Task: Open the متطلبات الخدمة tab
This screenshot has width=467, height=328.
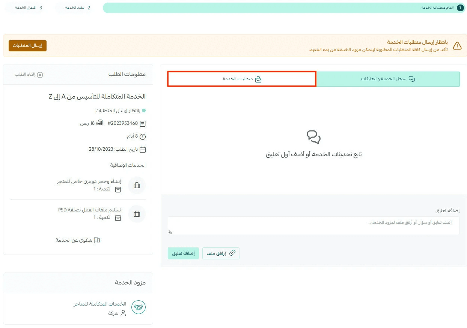Action: coord(242,79)
